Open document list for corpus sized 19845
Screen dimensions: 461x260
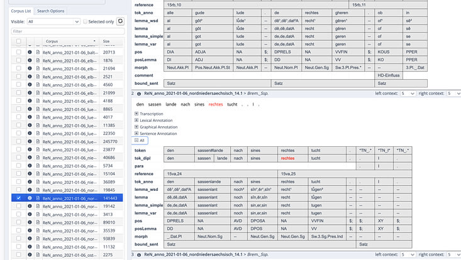pyautogui.click(x=38, y=190)
